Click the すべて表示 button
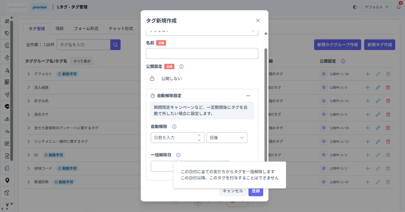 (x=82, y=61)
